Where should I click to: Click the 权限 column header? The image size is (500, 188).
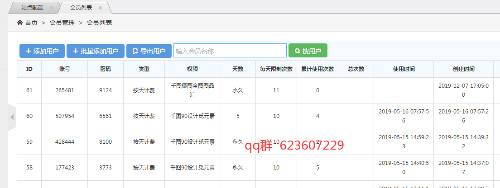coord(192,69)
